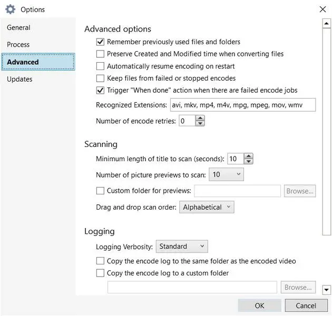
Task: Click the vertical scrollbar thumb
Action: [x=327, y=132]
